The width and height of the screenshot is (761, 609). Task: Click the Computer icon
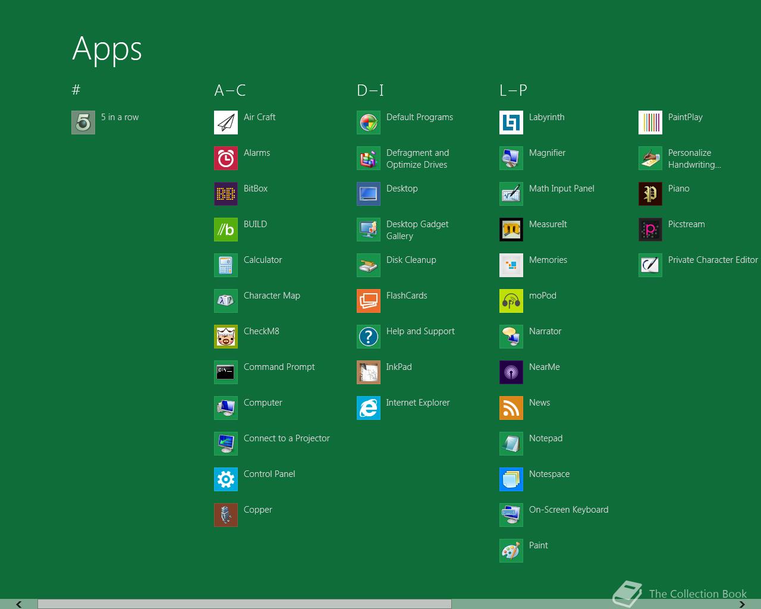point(226,408)
